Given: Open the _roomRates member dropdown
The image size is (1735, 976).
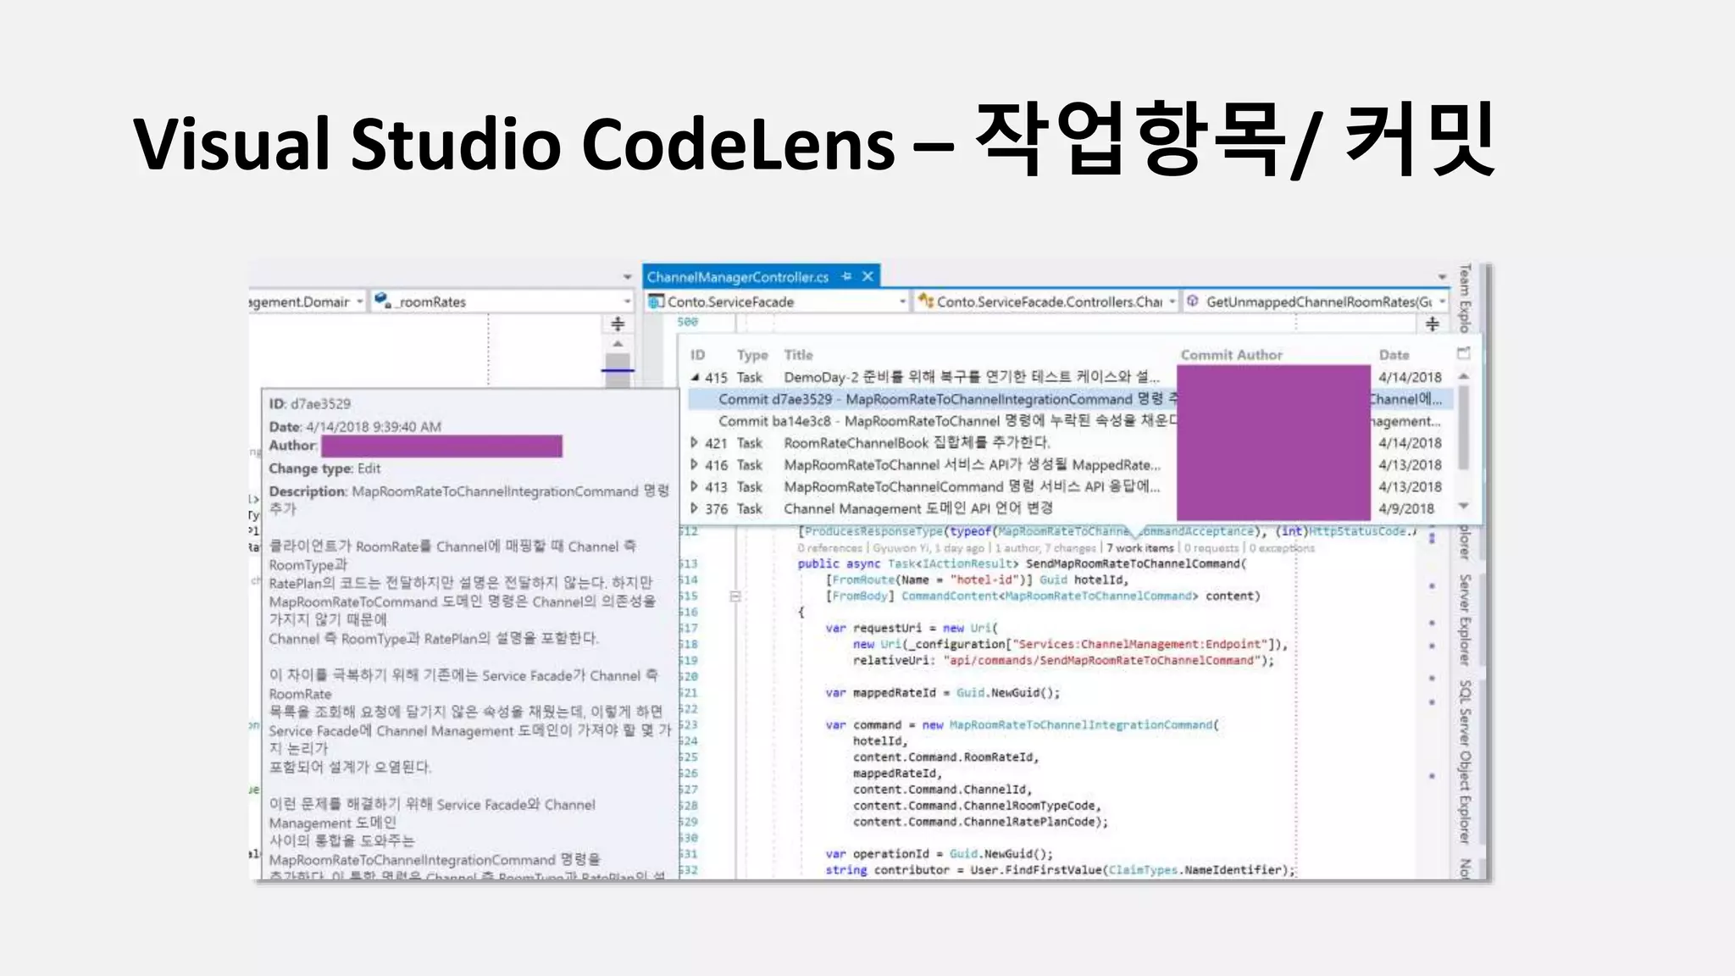Looking at the screenshot, I should pos(627,302).
